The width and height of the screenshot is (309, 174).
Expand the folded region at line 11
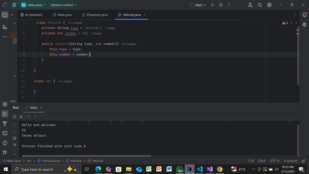(15, 76)
